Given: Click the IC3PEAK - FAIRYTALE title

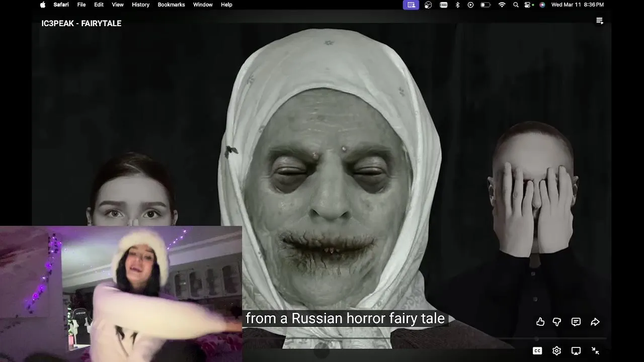Looking at the screenshot, I should [82, 24].
